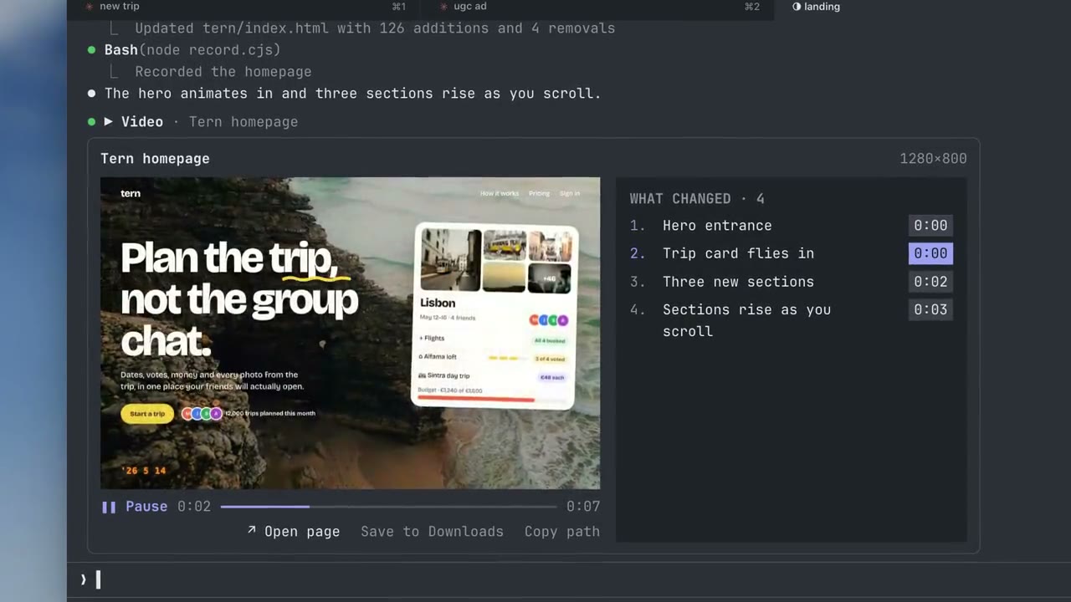This screenshot has height=602, width=1071.
Task: Click the large street photo thumbnail
Action: pos(451,260)
